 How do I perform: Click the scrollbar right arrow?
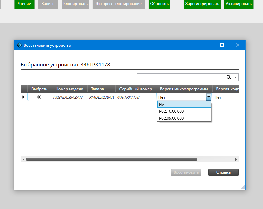click(236, 159)
